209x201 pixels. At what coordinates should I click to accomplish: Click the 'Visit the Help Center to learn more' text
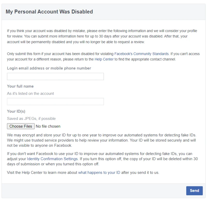click(x=42, y=173)
